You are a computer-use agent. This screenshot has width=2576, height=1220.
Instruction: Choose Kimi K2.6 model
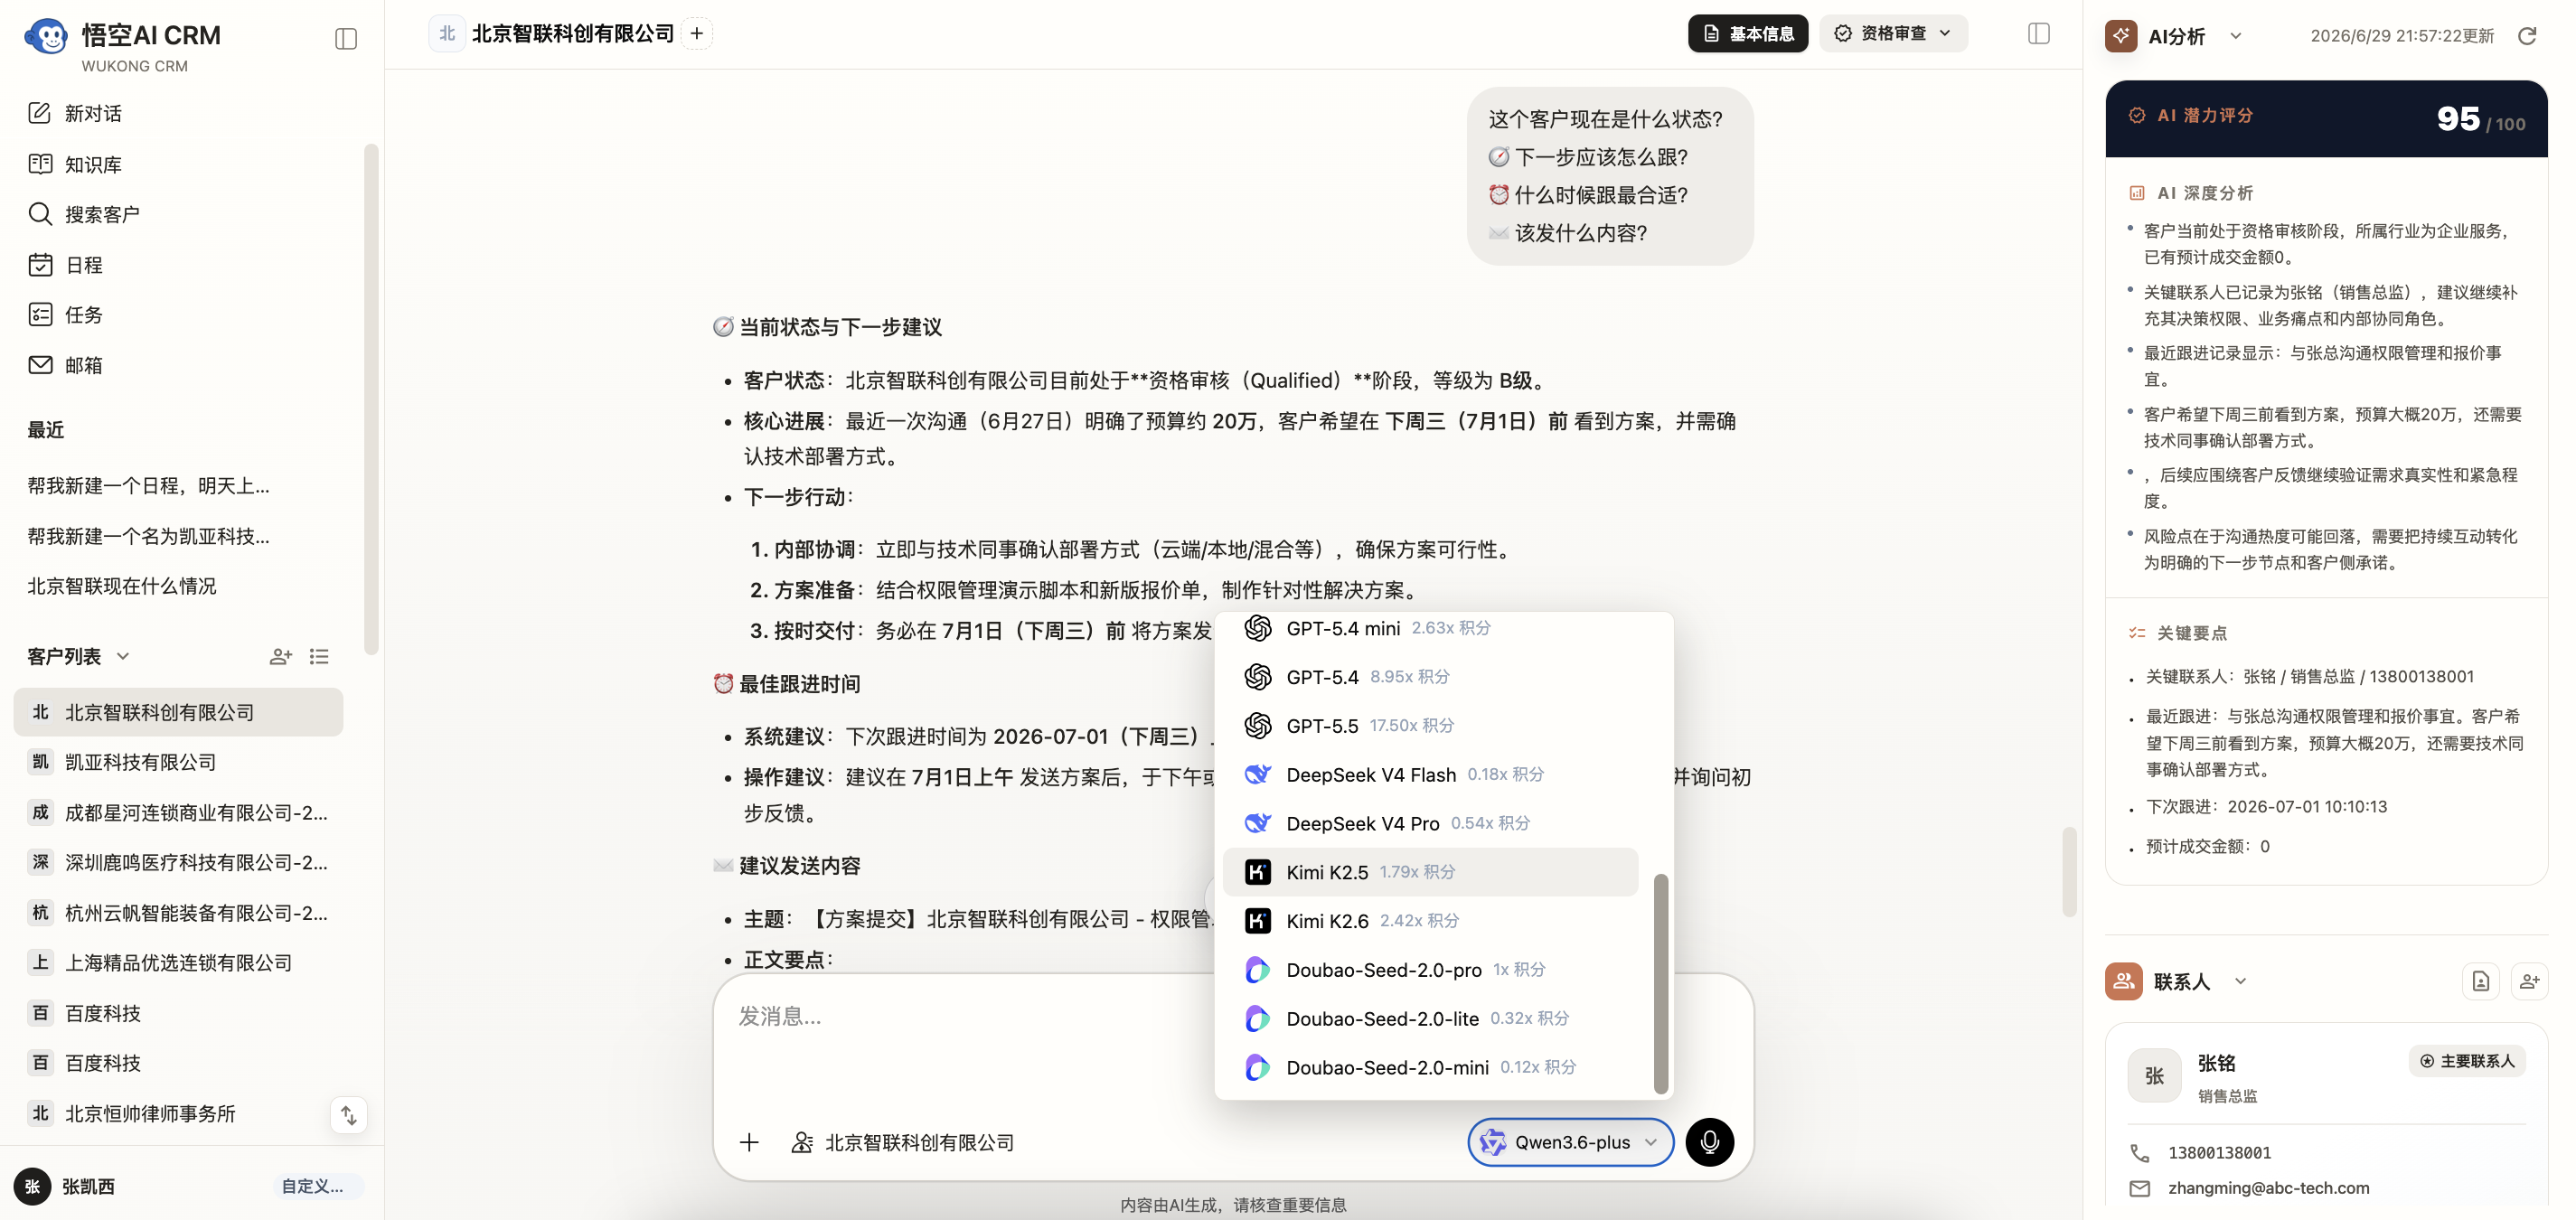click(1430, 920)
